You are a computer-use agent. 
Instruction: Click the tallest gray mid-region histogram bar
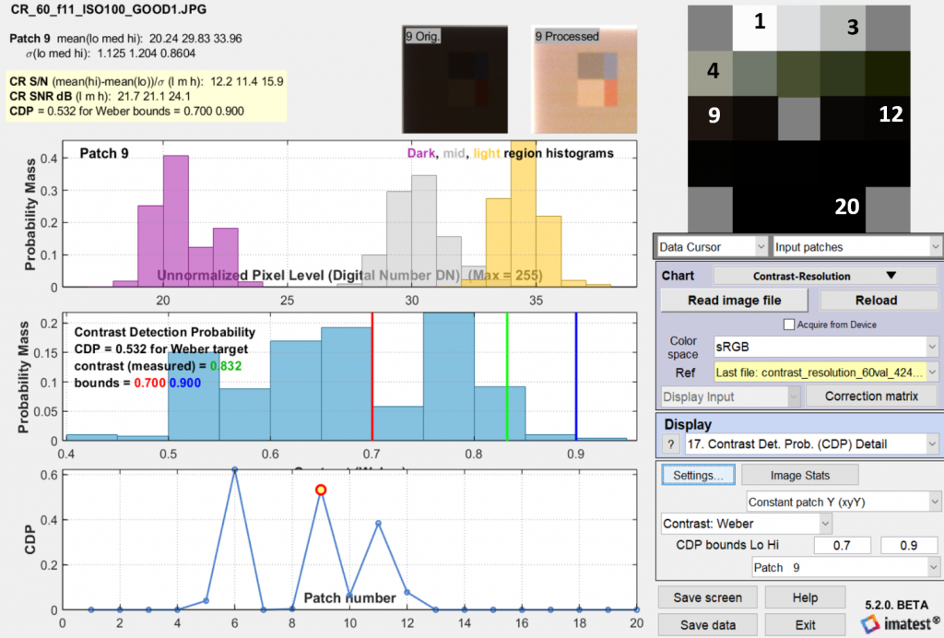click(424, 230)
